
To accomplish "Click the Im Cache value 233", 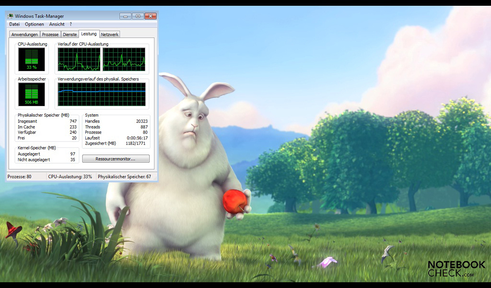I will (73, 127).
